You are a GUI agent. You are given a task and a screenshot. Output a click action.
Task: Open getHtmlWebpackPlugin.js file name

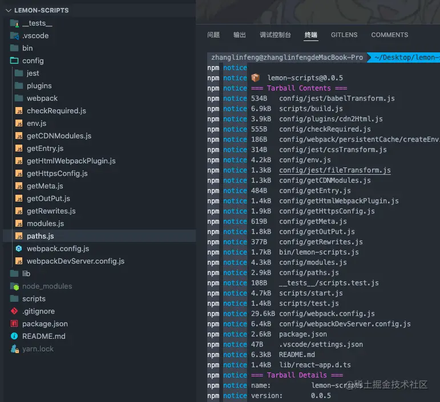pyautogui.click(x=71, y=161)
